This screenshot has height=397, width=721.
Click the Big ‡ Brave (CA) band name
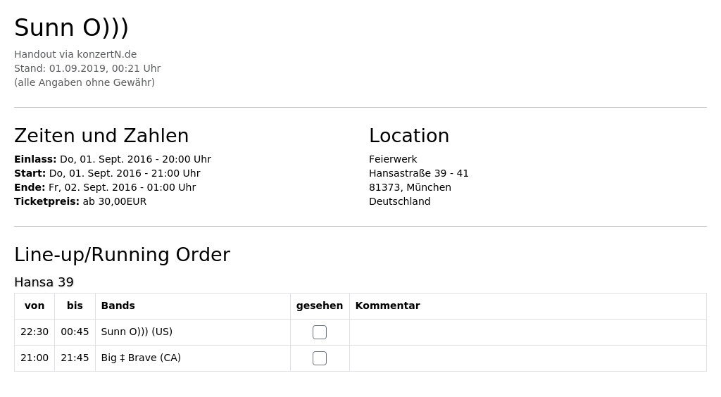(x=141, y=358)
